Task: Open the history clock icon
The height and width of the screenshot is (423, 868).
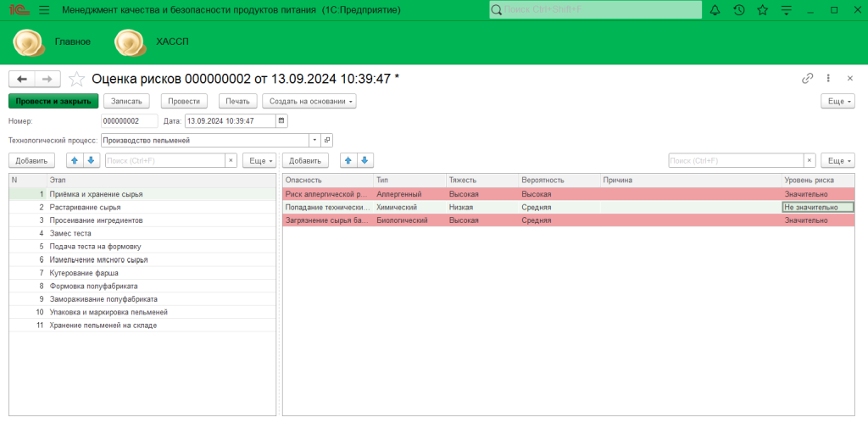Action: click(x=739, y=10)
